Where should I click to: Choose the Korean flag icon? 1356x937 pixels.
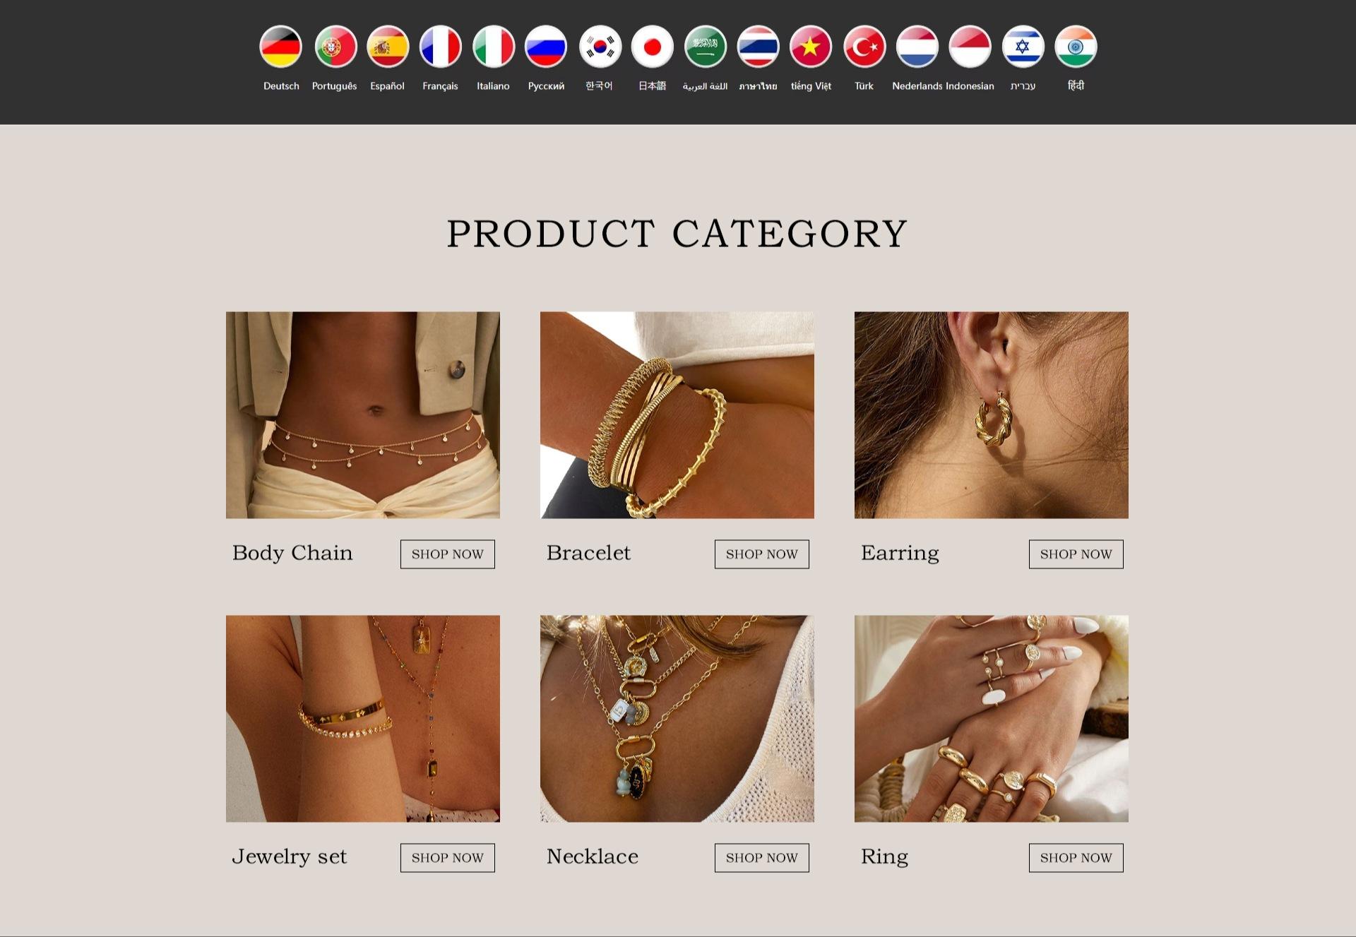point(600,47)
